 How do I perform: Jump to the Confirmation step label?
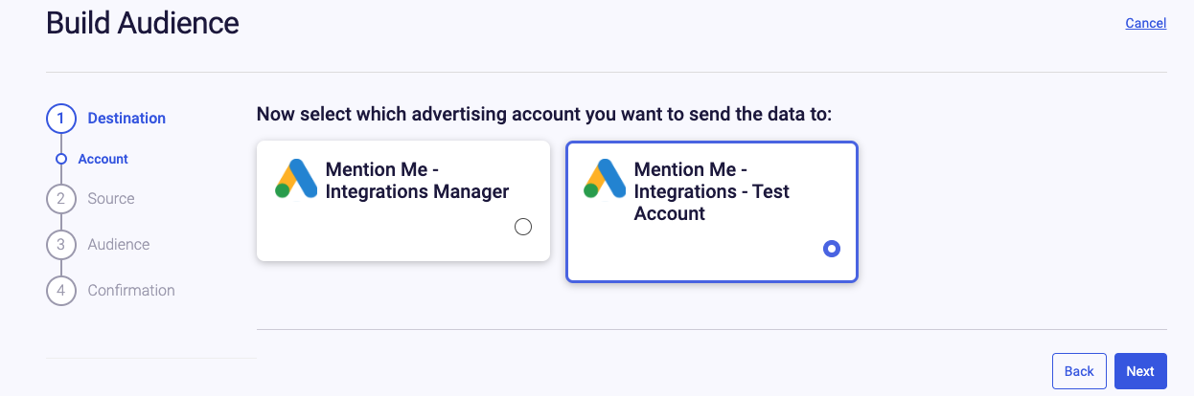point(131,291)
